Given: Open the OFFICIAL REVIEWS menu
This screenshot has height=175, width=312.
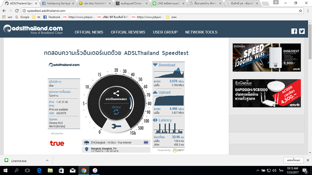Looking at the screenshot, I should (128, 32).
